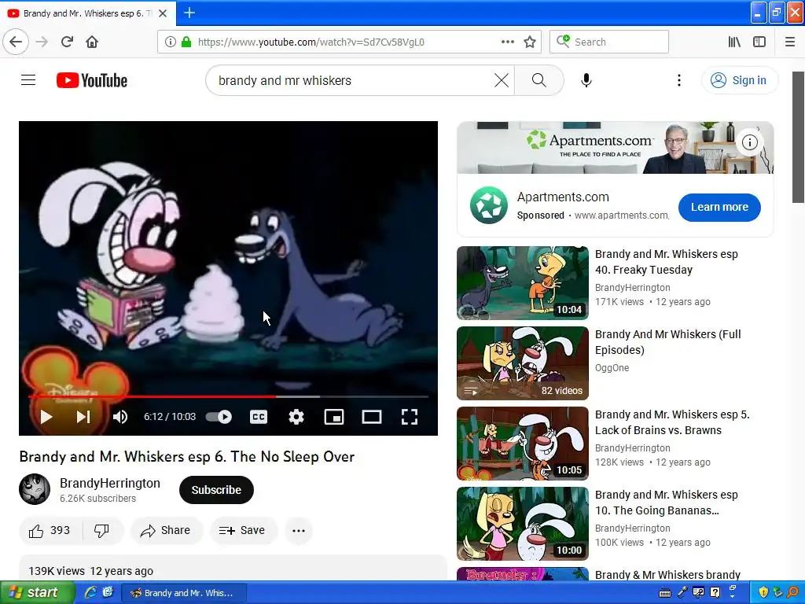Open ad info icon on banner
The width and height of the screenshot is (805, 604).
point(749,142)
